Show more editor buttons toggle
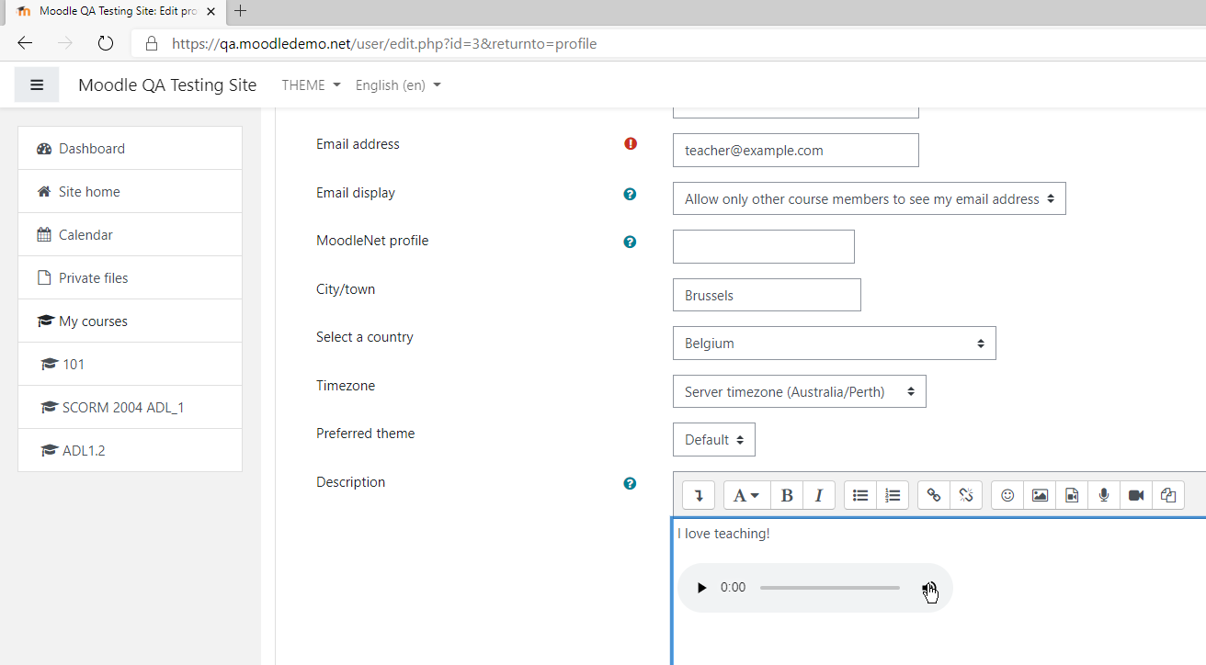 click(x=699, y=495)
